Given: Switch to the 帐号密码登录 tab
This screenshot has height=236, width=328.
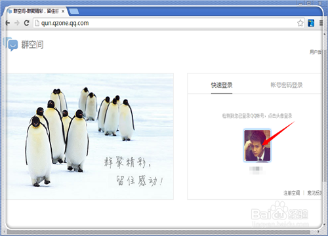Looking at the screenshot, I should tap(287, 85).
